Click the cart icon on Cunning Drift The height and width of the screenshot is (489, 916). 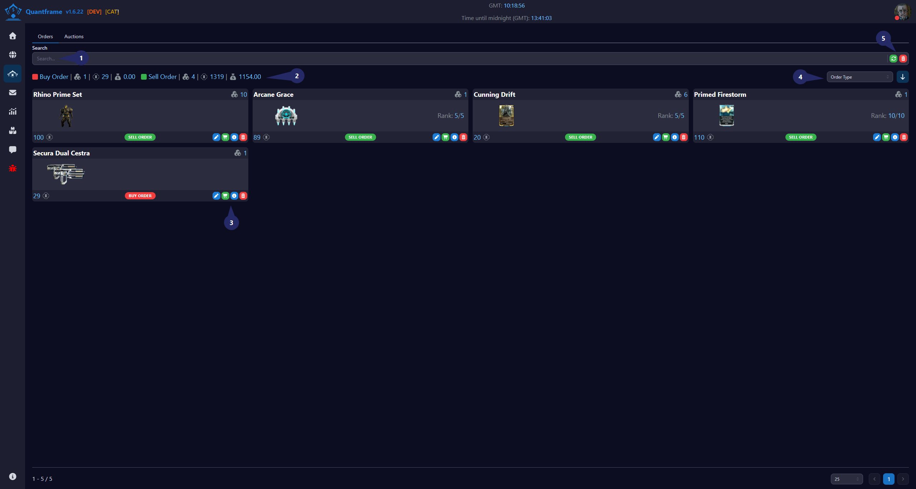666,137
